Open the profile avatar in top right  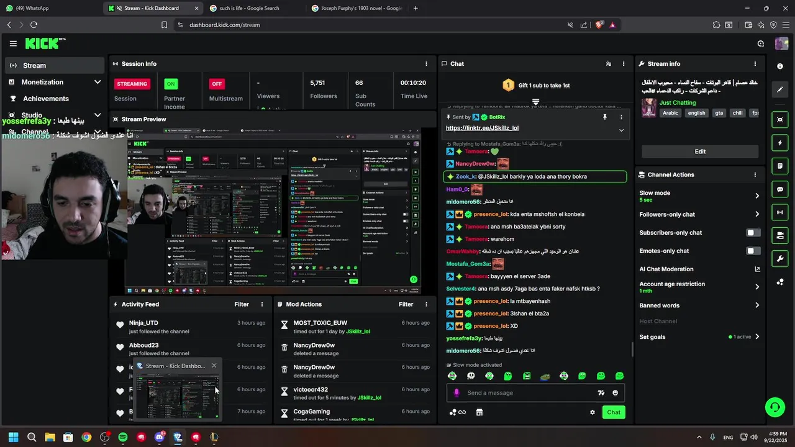[781, 43]
